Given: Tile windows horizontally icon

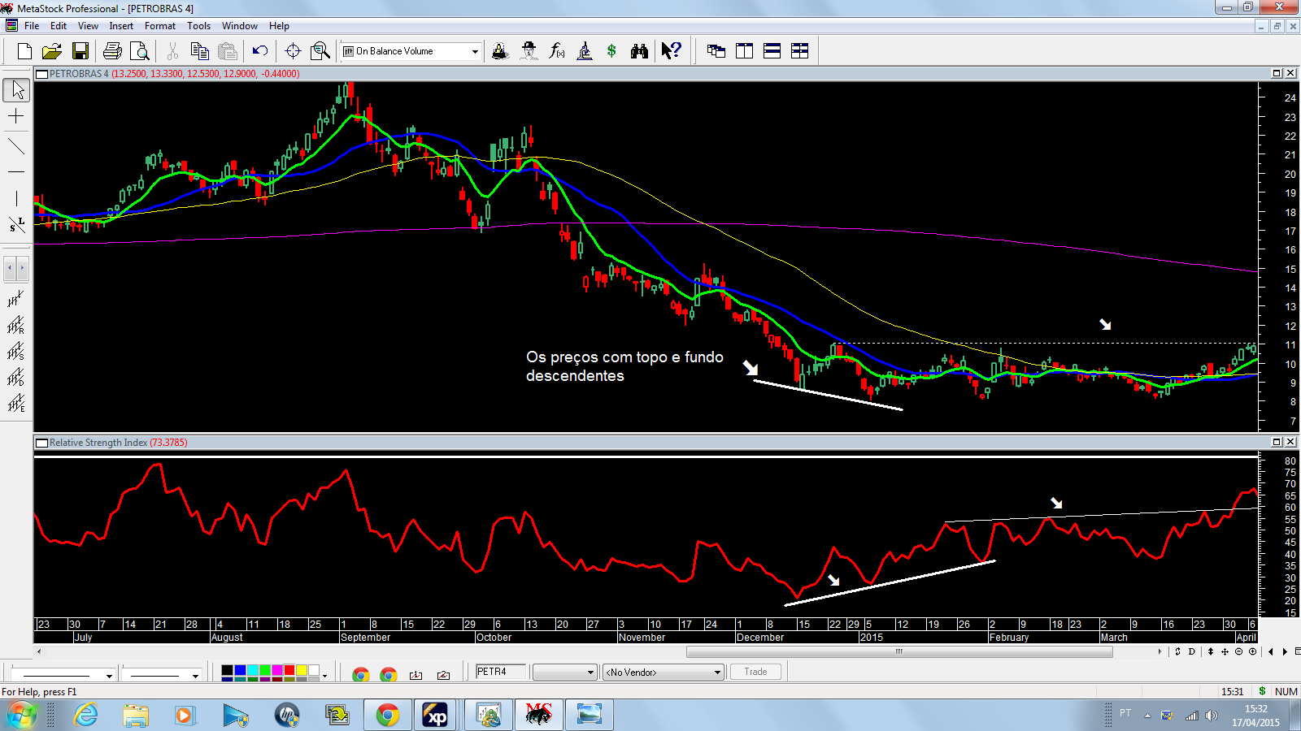Looking at the screenshot, I should [772, 51].
